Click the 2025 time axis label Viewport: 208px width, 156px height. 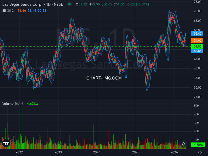pos(136,152)
